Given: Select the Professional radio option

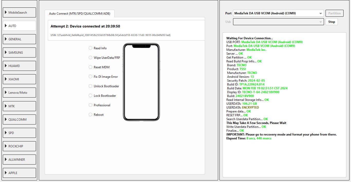Looking at the screenshot, I should coord(99,105).
